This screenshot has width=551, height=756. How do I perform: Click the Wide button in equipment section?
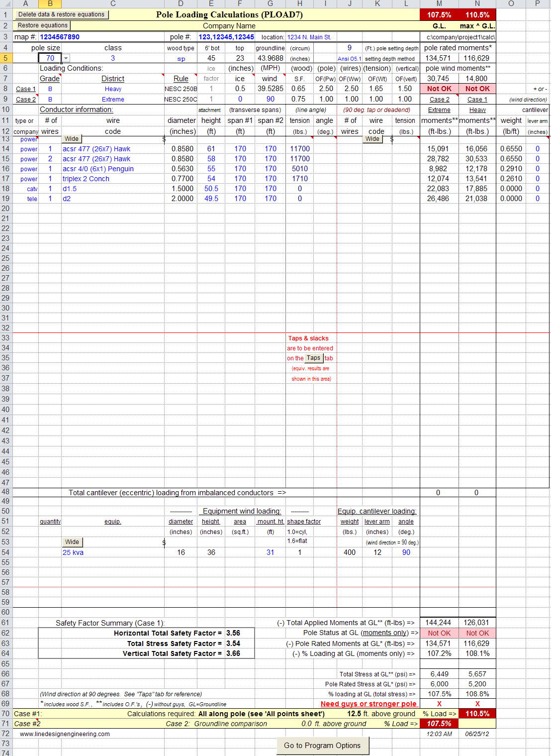tap(72, 542)
